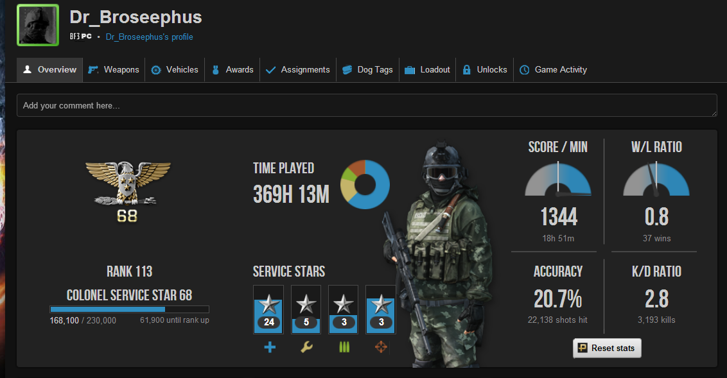Click the SERVICE STARS heading
The height and width of the screenshot is (378, 727).
pos(289,271)
